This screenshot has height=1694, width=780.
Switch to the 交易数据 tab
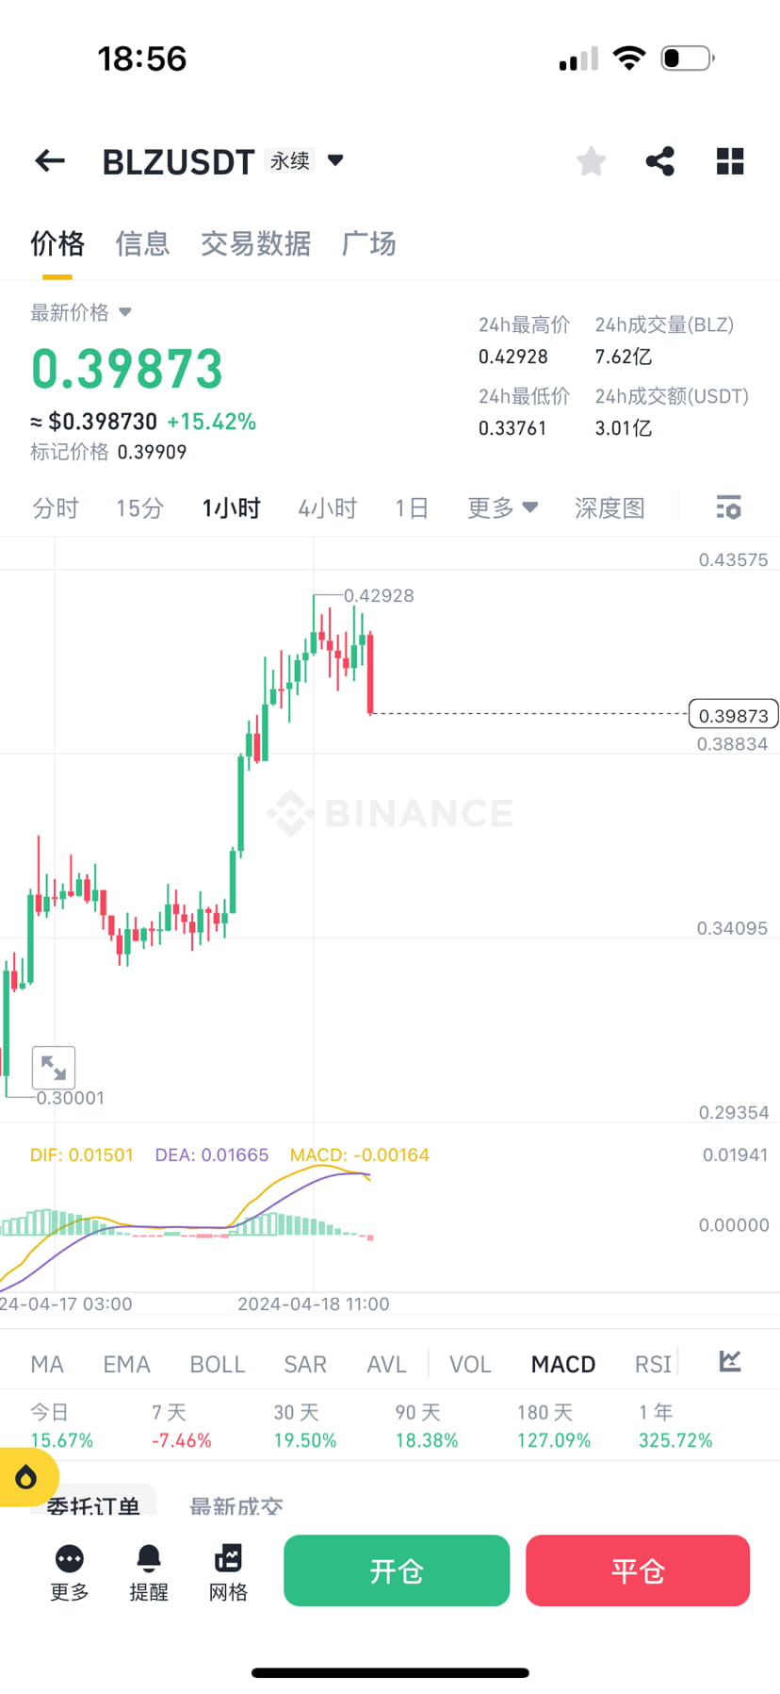pyautogui.click(x=256, y=243)
